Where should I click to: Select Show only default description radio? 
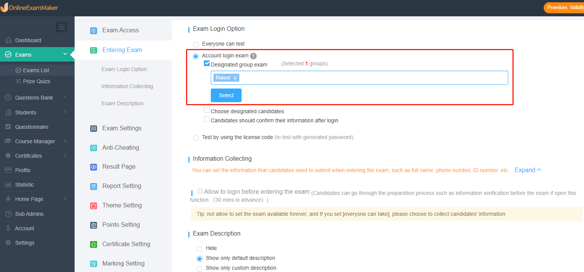[199, 259]
